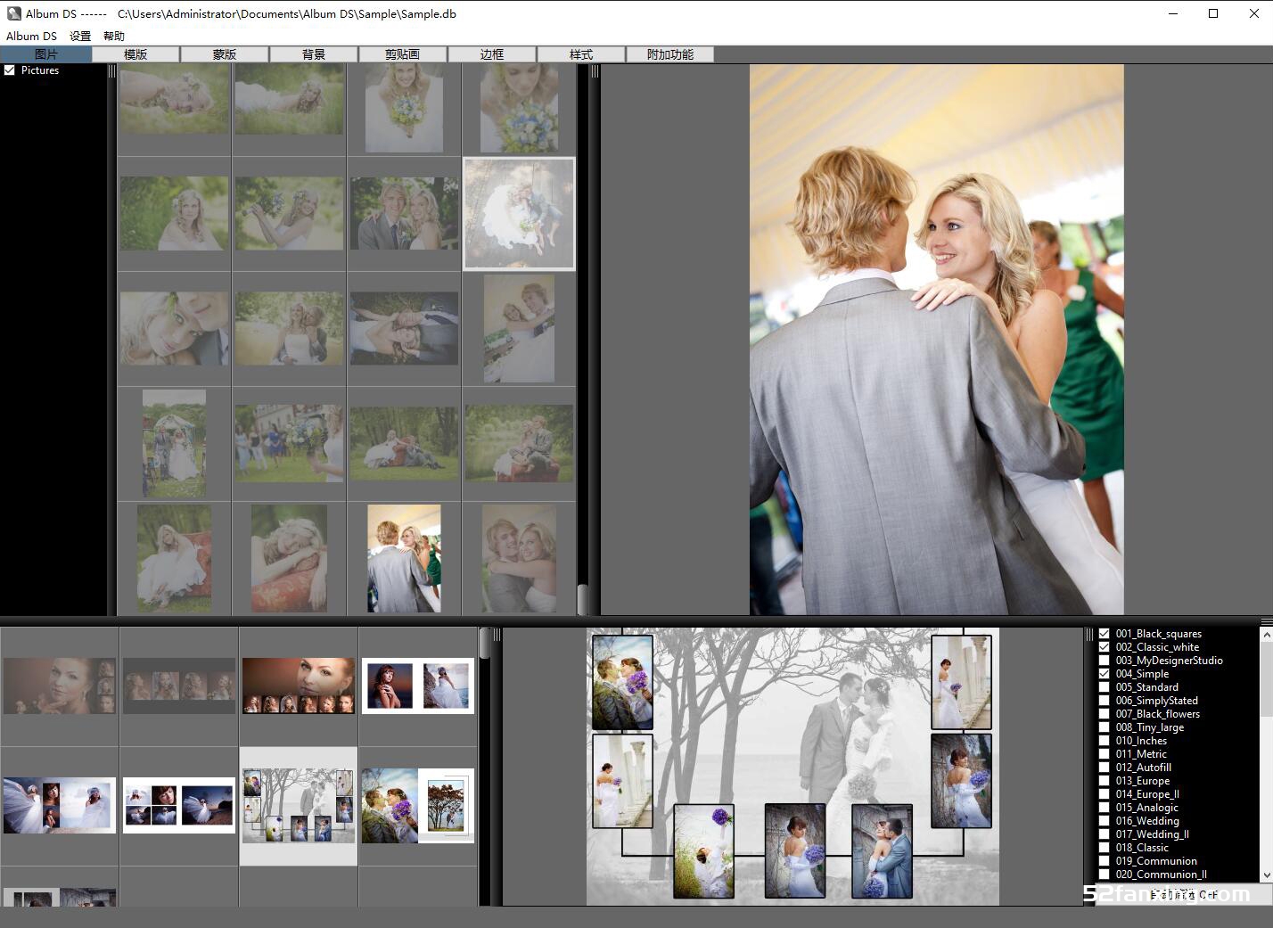Uncheck the Pictures folder checkbox
Image resolution: width=1273 pixels, height=928 pixels.
click(10, 70)
